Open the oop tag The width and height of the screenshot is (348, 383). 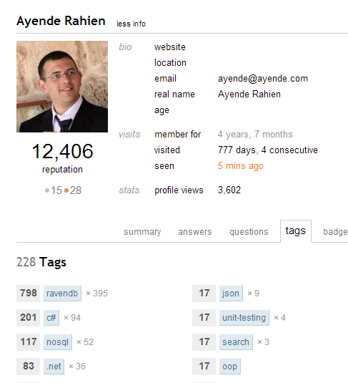tap(229, 367)
